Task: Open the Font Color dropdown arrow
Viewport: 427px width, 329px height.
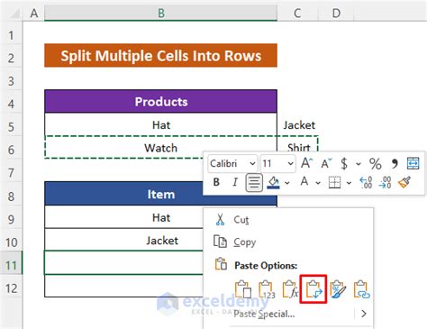Action: tap(318, 183)
